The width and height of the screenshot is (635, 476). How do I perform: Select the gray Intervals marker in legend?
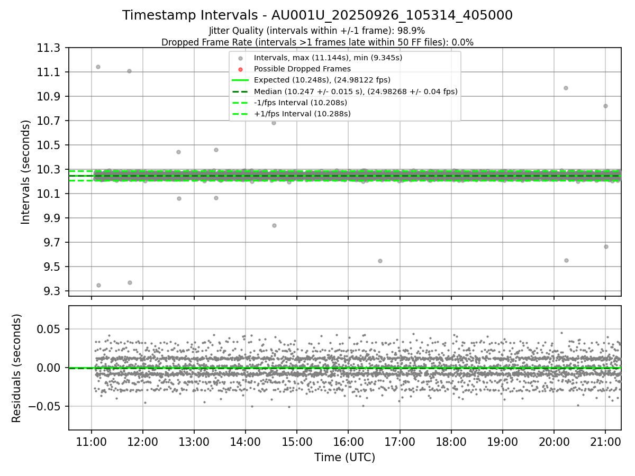tap(240, 58)
